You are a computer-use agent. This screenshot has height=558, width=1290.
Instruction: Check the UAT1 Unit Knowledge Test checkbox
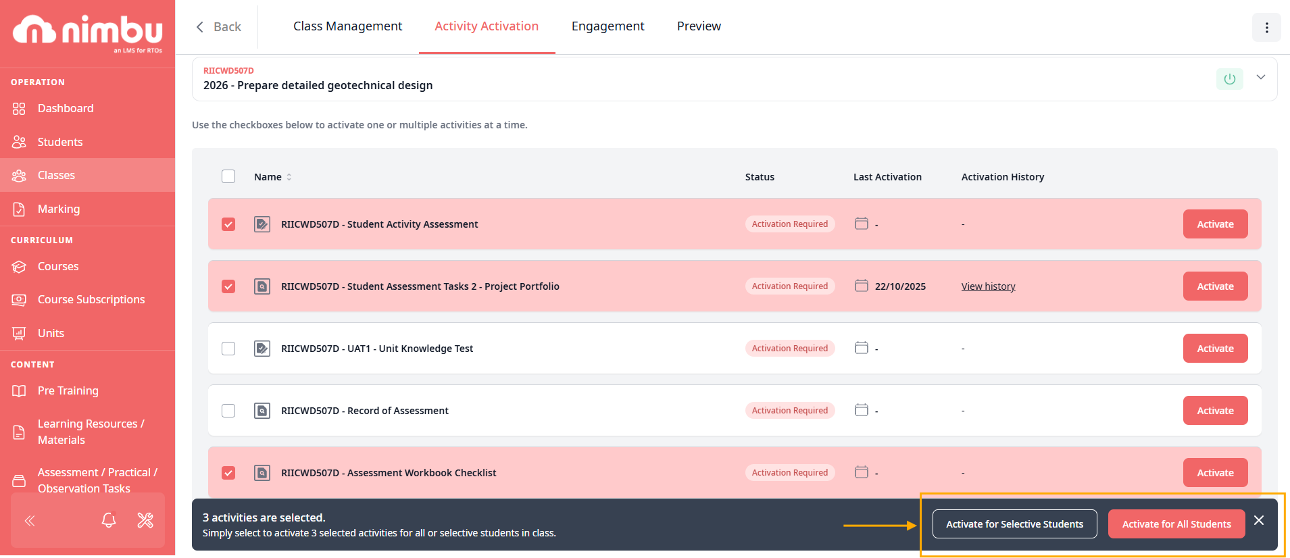[228, 349]
